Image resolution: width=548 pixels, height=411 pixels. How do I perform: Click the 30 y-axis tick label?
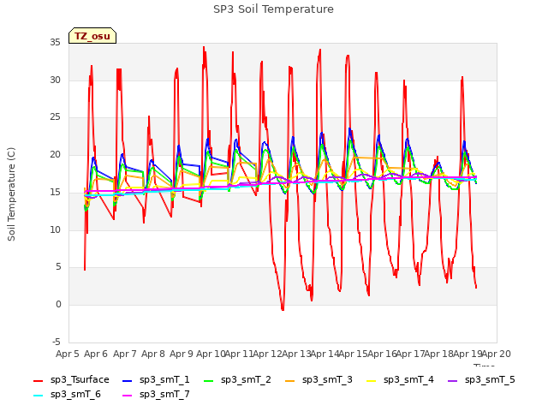point(55,80)
